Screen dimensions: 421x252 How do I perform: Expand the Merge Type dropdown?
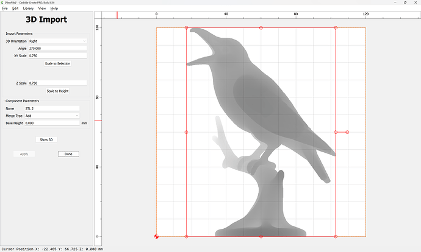[x=52, y=116]
